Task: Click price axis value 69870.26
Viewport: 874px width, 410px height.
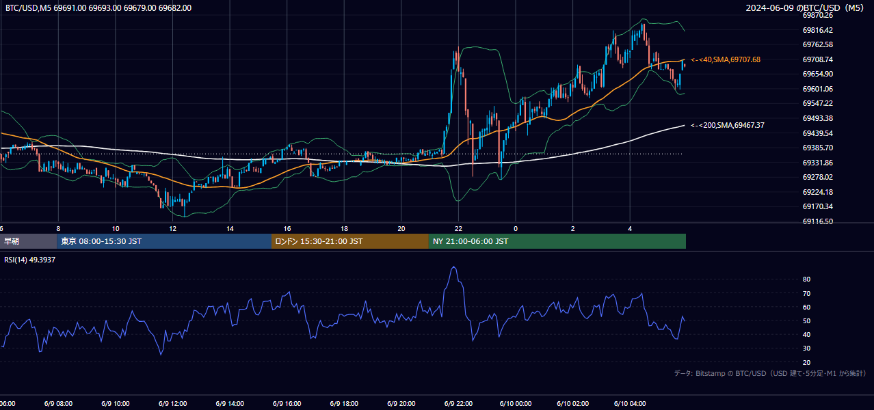Action: (x=817, y=15)
